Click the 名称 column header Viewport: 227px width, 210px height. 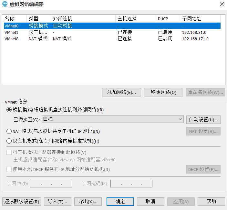coord(15,18)
